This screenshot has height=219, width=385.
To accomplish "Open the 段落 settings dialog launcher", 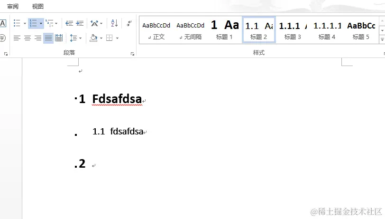I will point(133,54).
